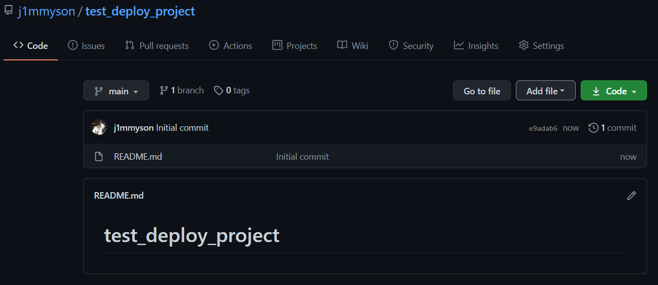This screenshot has height=285, width=658.
Task: View the Insights tab
Action: [476, 45]
